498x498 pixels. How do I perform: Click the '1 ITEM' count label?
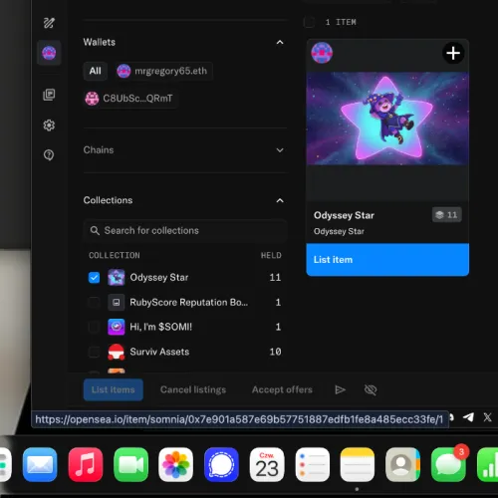(341, 22)
